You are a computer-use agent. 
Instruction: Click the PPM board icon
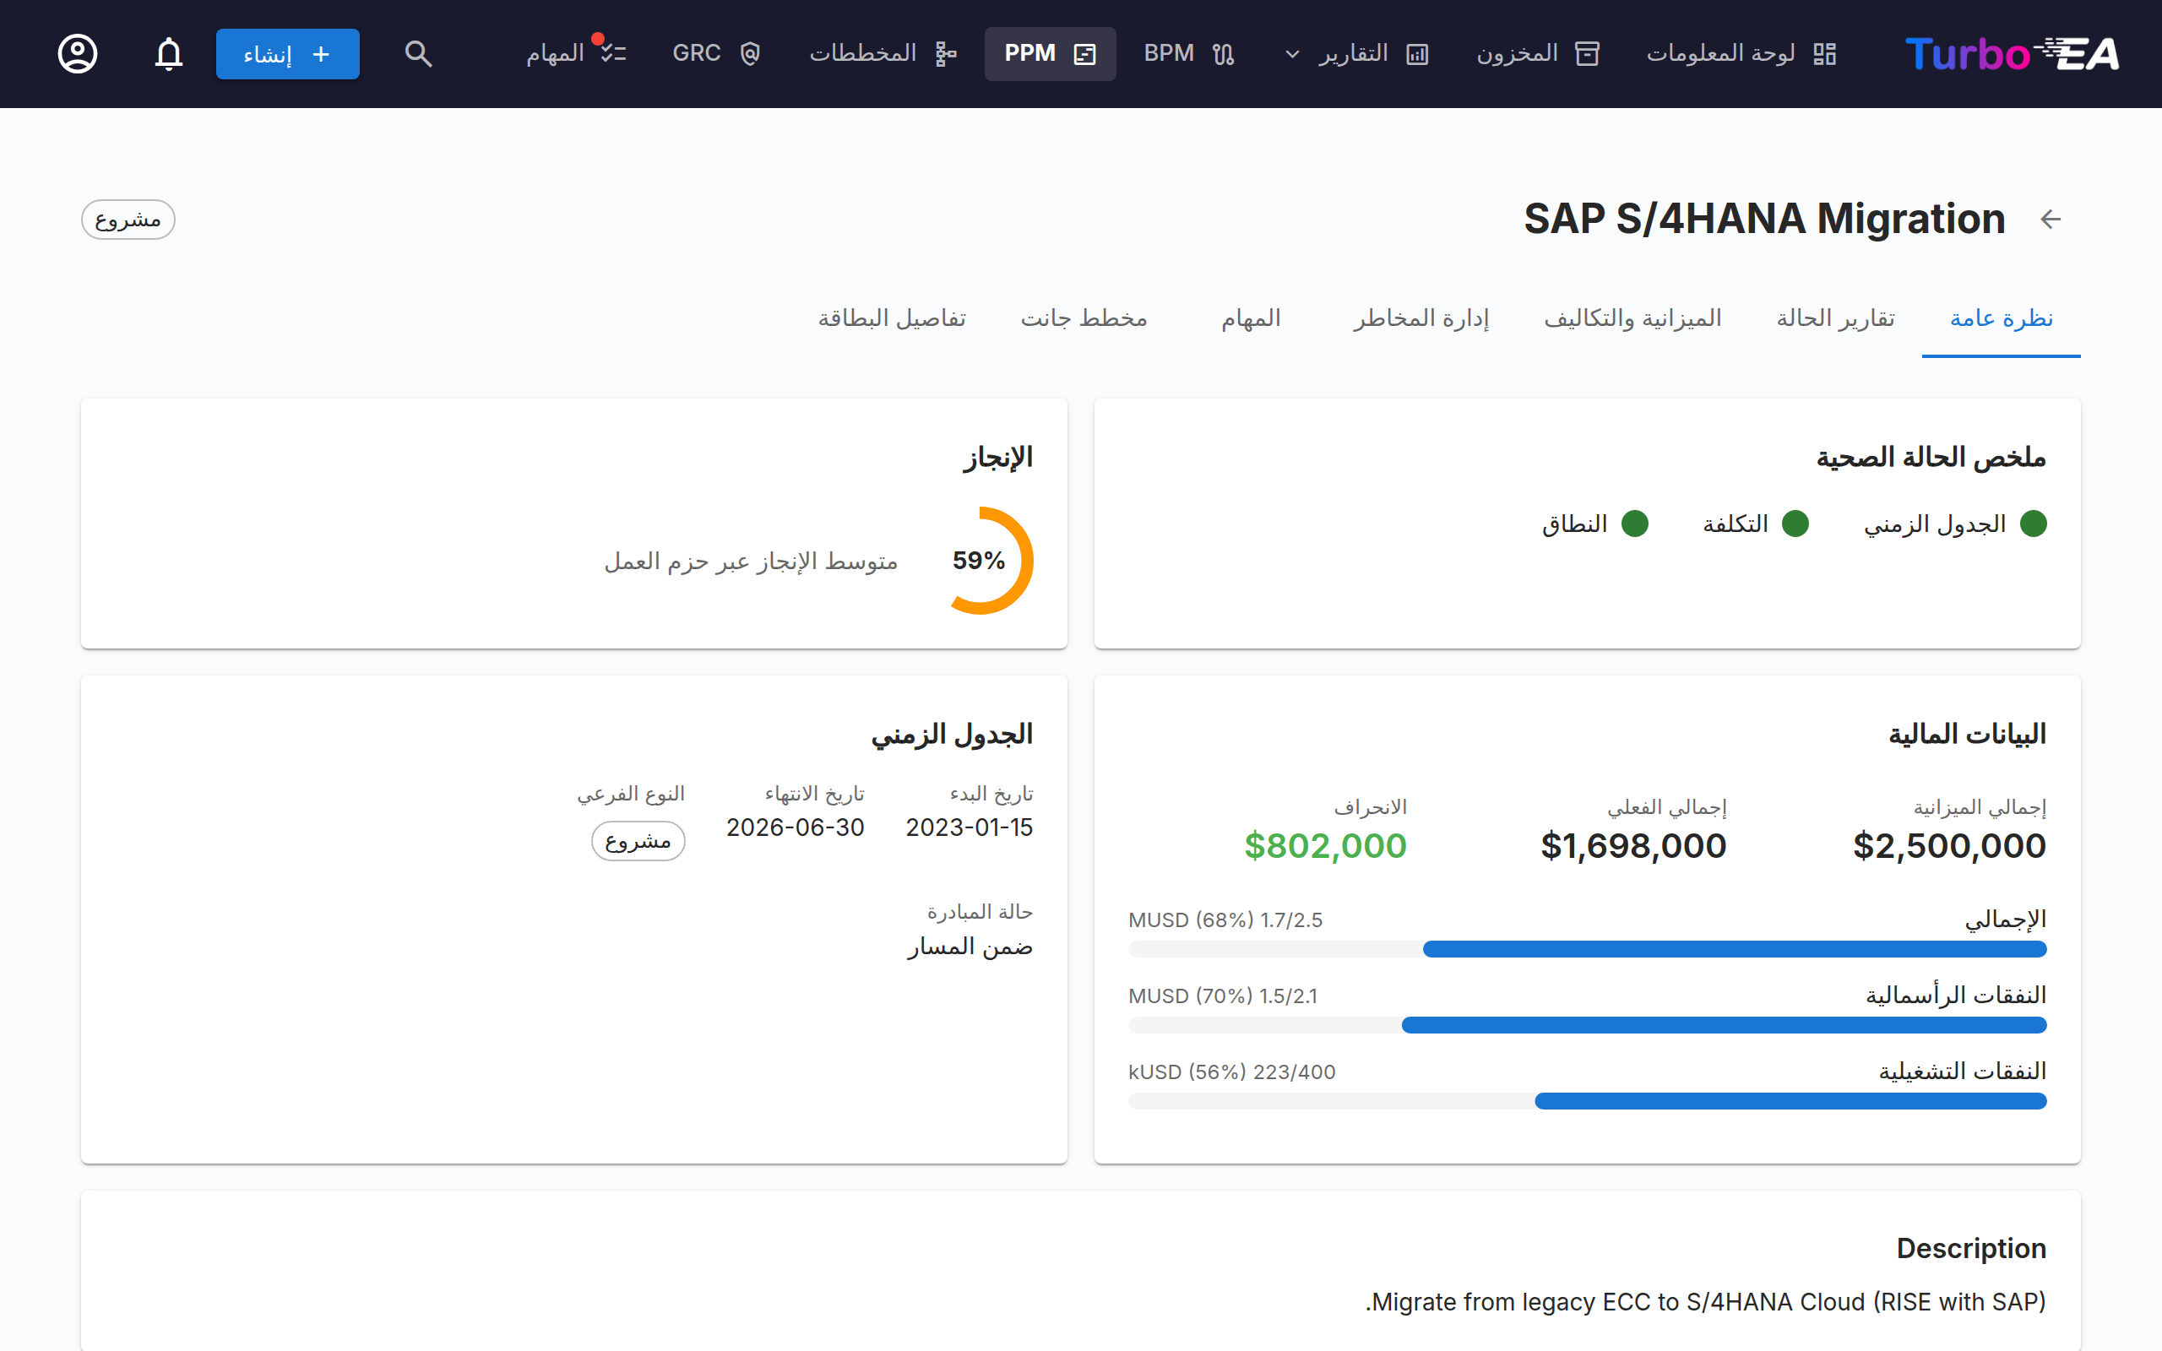(x=1084, y=53)
